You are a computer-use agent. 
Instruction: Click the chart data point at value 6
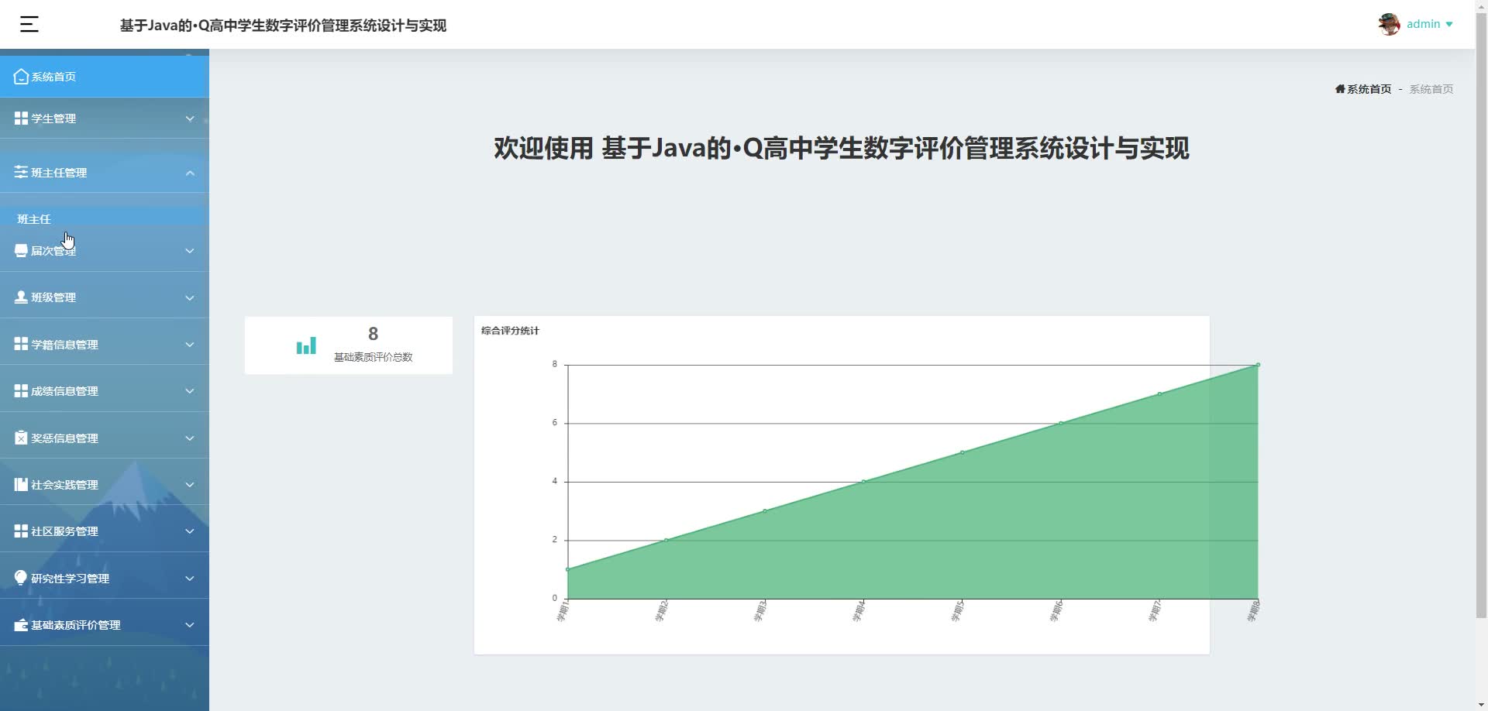(1061, 423)
